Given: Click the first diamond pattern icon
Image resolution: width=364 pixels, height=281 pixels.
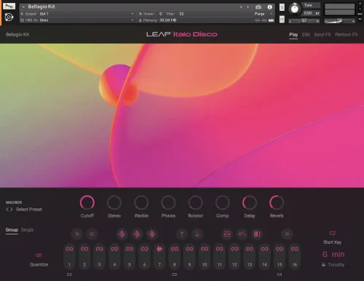Looking at the screenshot, I should pos(122,234).
